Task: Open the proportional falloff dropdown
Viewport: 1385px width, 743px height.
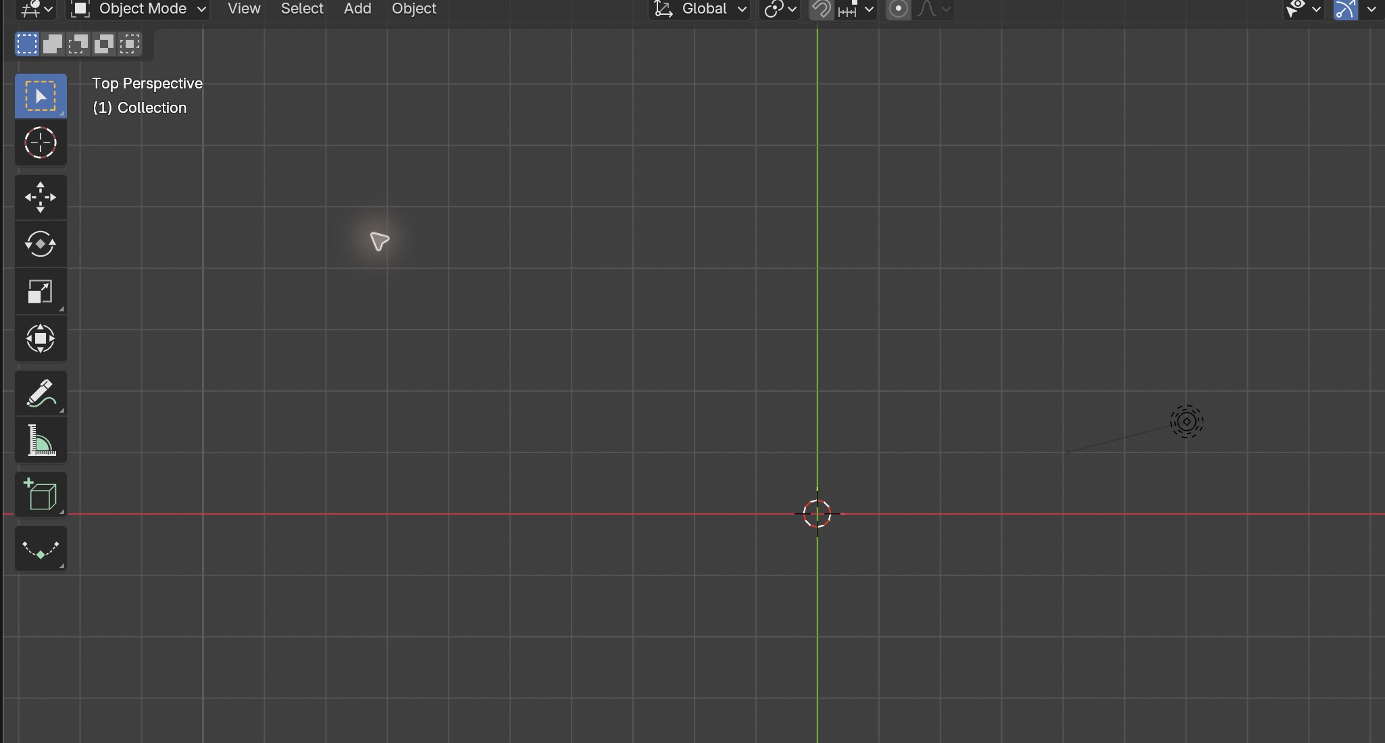Action: [x=934, y=9]
